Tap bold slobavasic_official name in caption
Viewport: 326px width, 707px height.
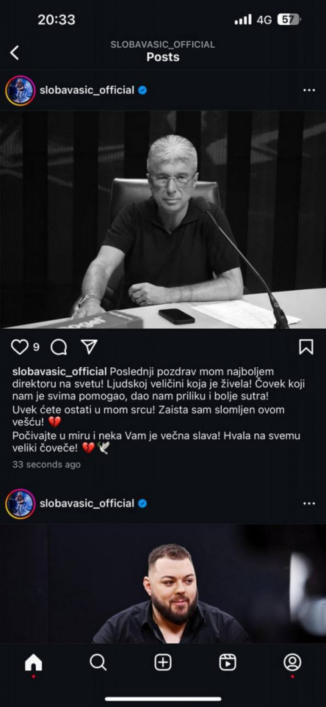click(x=59, y=372)
